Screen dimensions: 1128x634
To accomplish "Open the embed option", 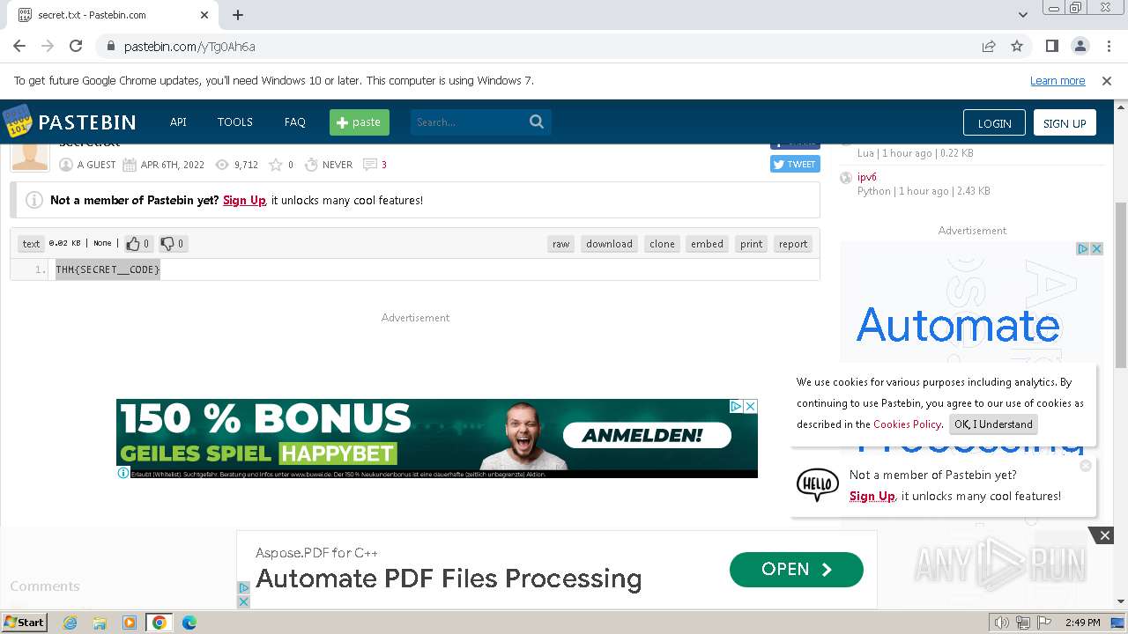I will pos(707,244).
